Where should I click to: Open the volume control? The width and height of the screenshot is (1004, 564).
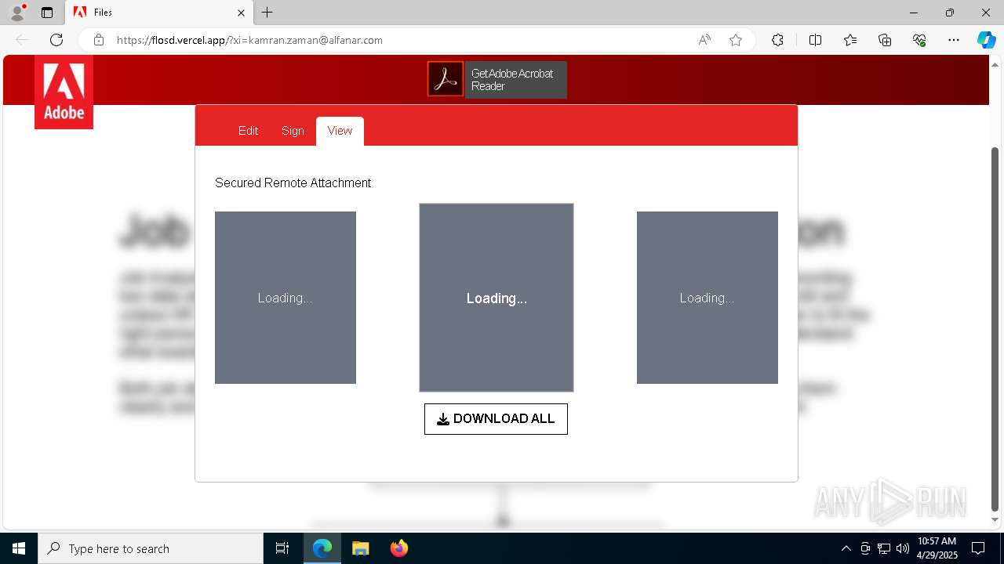pyautogui.click(x=903, y=548)
